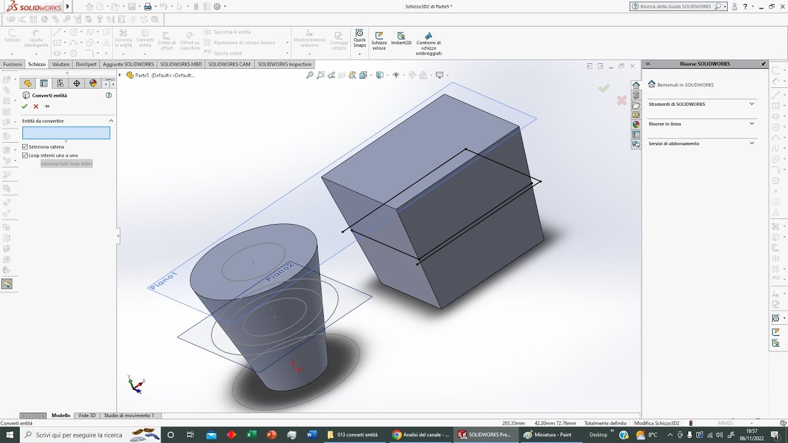Activate the Schizzo veloce tool
The image size is (788, 443).
tap(379, 41)
